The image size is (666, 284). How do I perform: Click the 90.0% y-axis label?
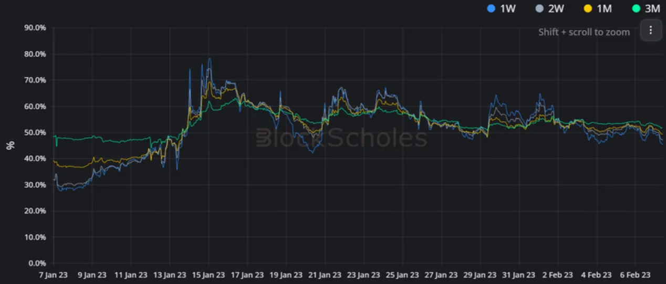(35, 28)
